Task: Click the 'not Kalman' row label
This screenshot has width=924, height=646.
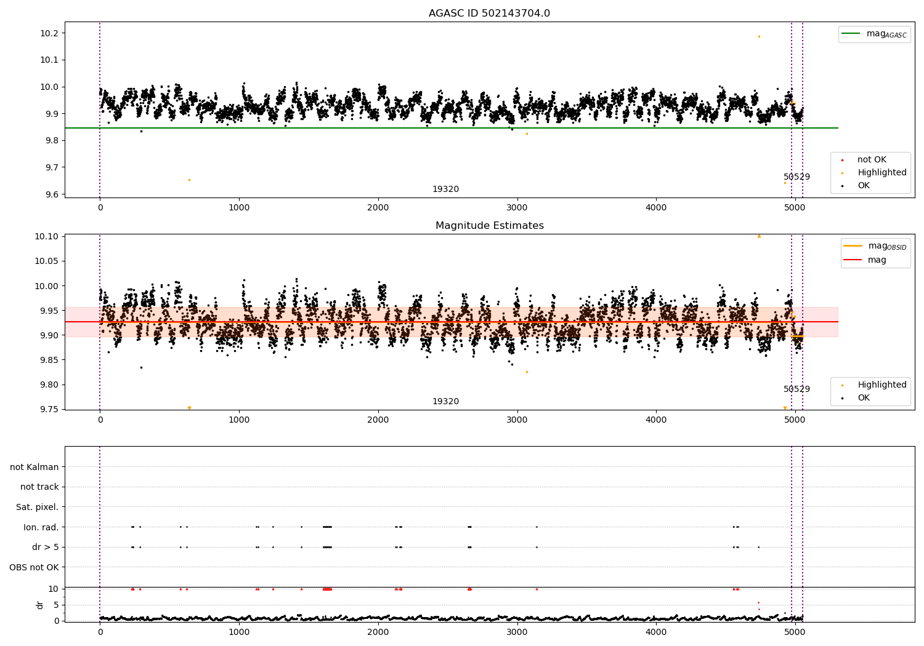Action: 34,467
